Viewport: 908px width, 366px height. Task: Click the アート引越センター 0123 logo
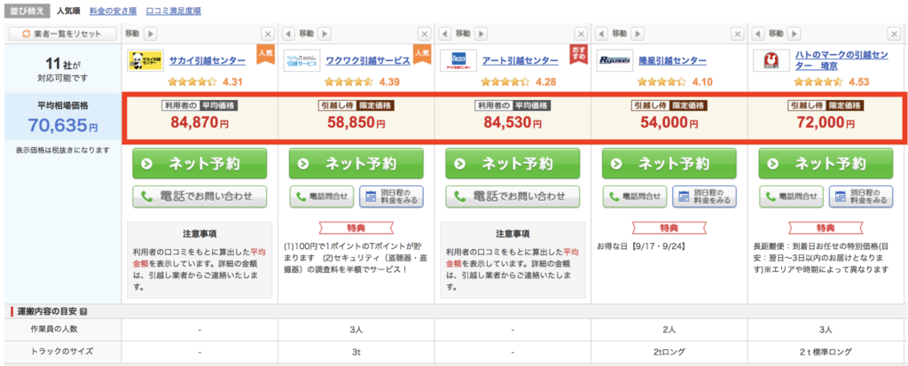(x=458, y=60)
